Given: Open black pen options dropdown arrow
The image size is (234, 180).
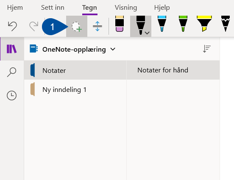Looking at the screenshot, I should click(147, 33).
